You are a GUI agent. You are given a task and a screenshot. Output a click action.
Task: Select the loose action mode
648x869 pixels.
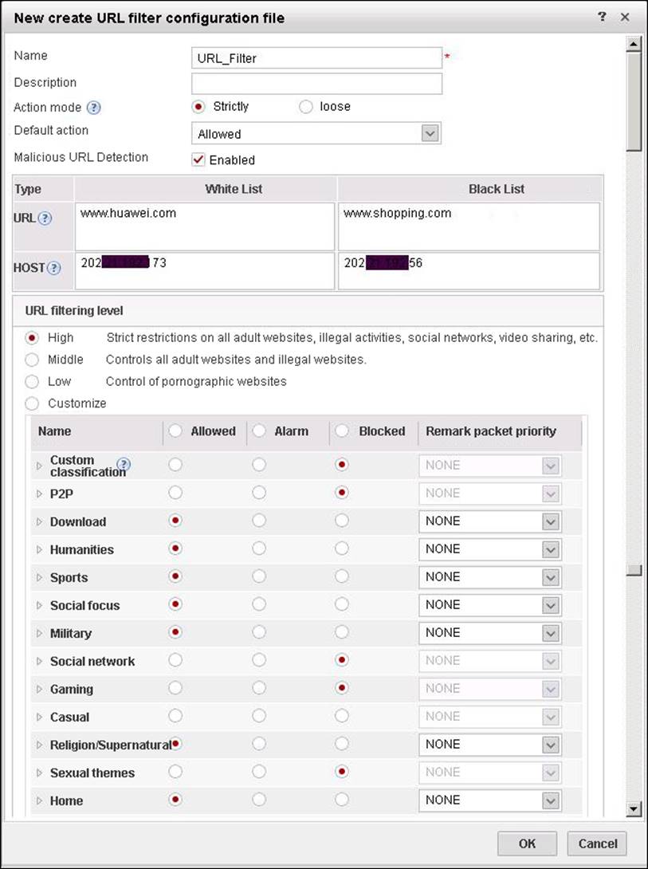pyautogui.click(x=306, y=107)
